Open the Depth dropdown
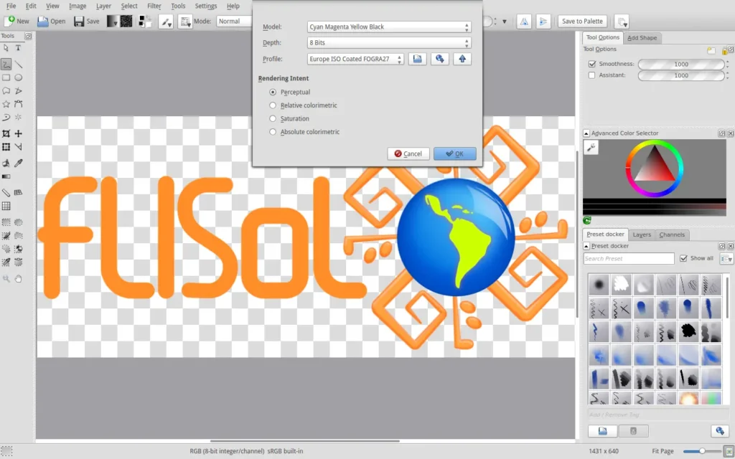Image resolution: width=735 pixels, height=459 pixels. (389, 42)
